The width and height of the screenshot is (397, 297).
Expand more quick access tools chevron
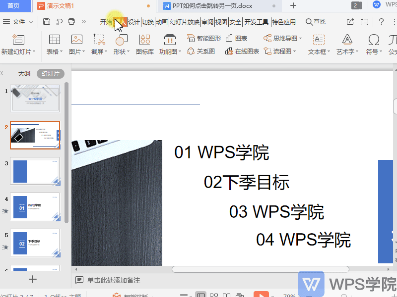point(84,22)
